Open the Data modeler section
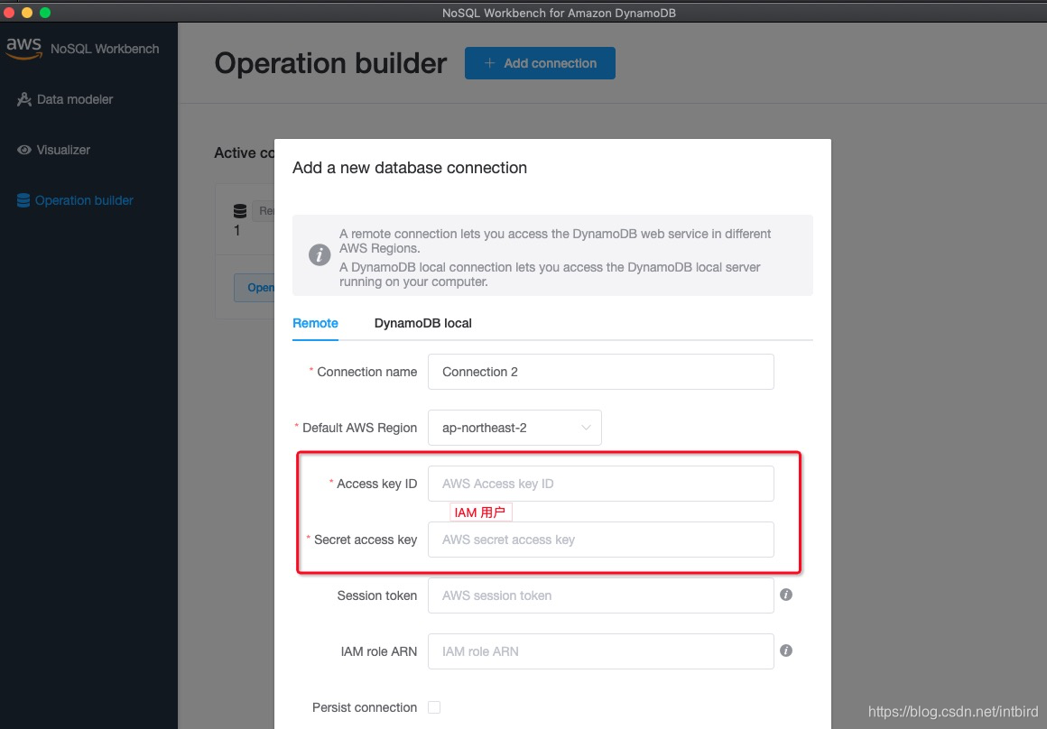 coord(65,99)
